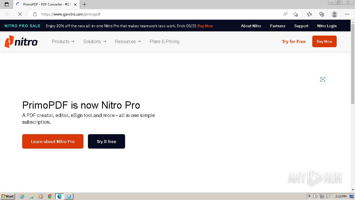Go to Nitro Login
Viewport: 355px width, 200px height.
click(x=327, y=26)
